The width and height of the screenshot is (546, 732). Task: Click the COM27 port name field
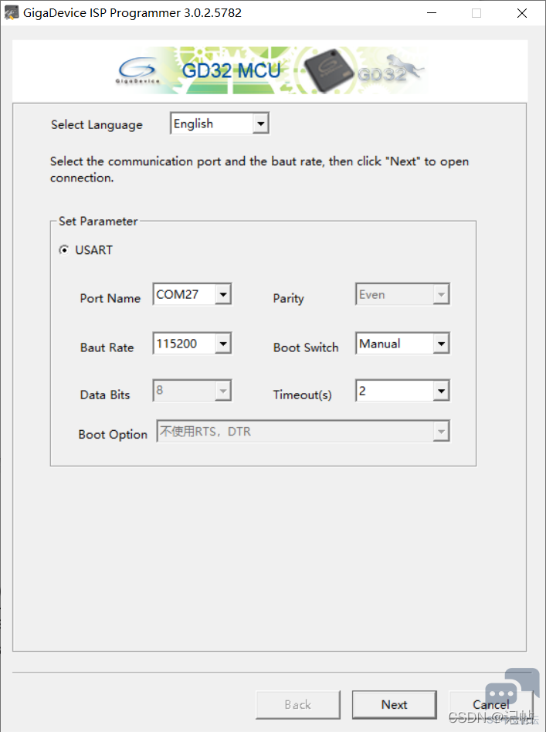click(x=185, y=294)
